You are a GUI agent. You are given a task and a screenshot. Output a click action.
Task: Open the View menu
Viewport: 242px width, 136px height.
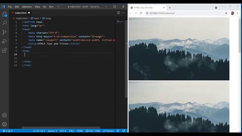pos(37,7)
